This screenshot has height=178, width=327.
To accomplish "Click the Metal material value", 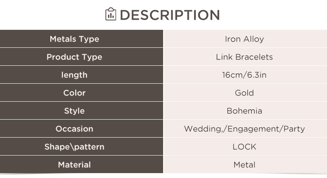I will 244,165.
